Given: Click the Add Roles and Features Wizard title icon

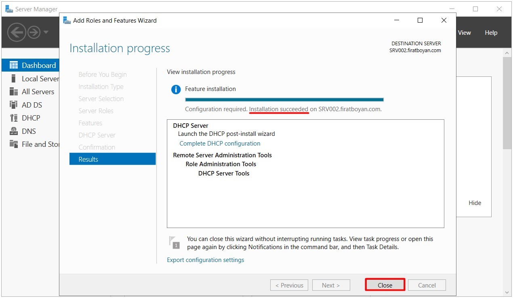Looking at the screenshot, I should (67, 20).
